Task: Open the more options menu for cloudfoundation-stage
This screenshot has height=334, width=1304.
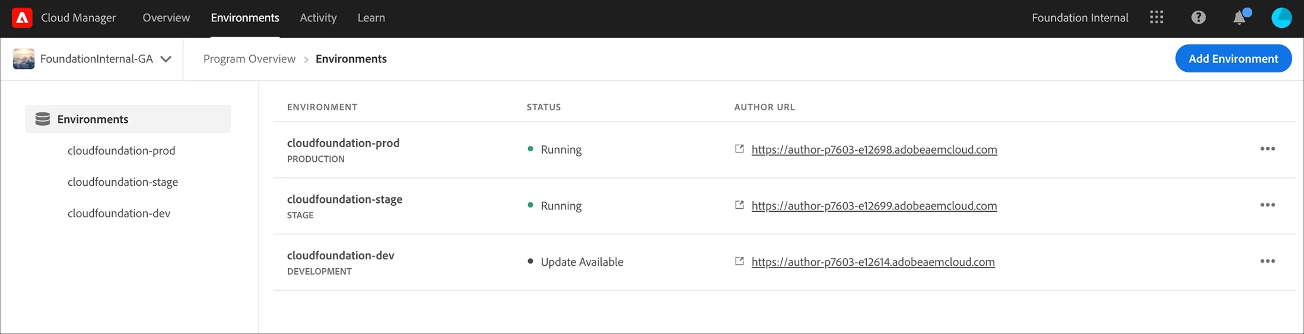Action: point(1267,205)
